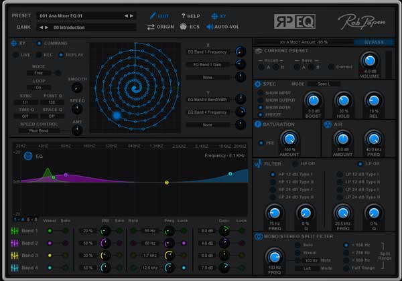Click Recall B button

(275, 68)
